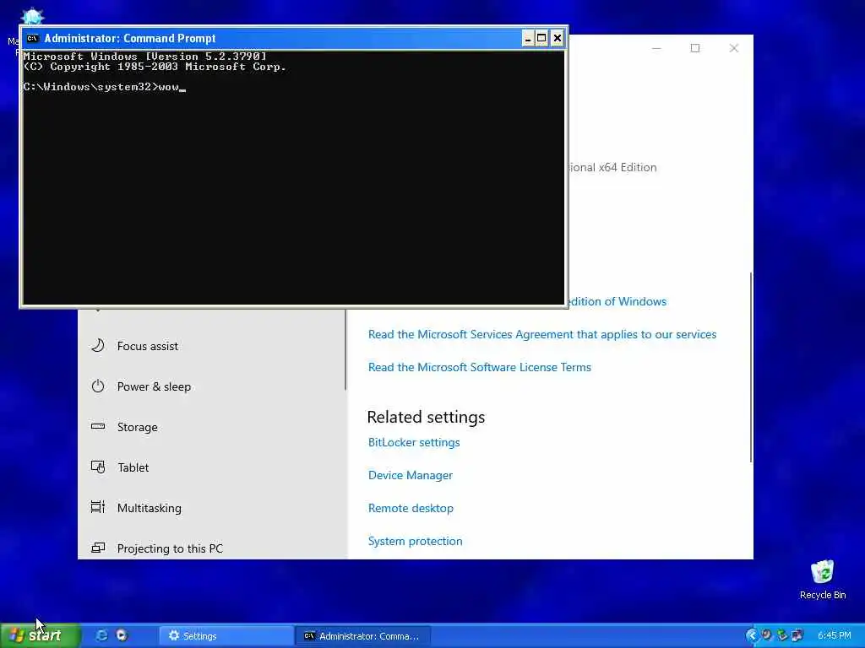Read the Microsoft Services Agreement link

(x=542, y=334)
